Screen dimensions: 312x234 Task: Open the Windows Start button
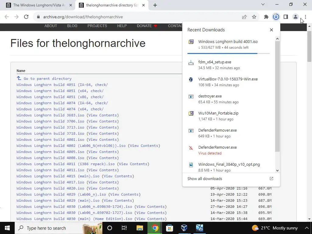pos(7,228)
